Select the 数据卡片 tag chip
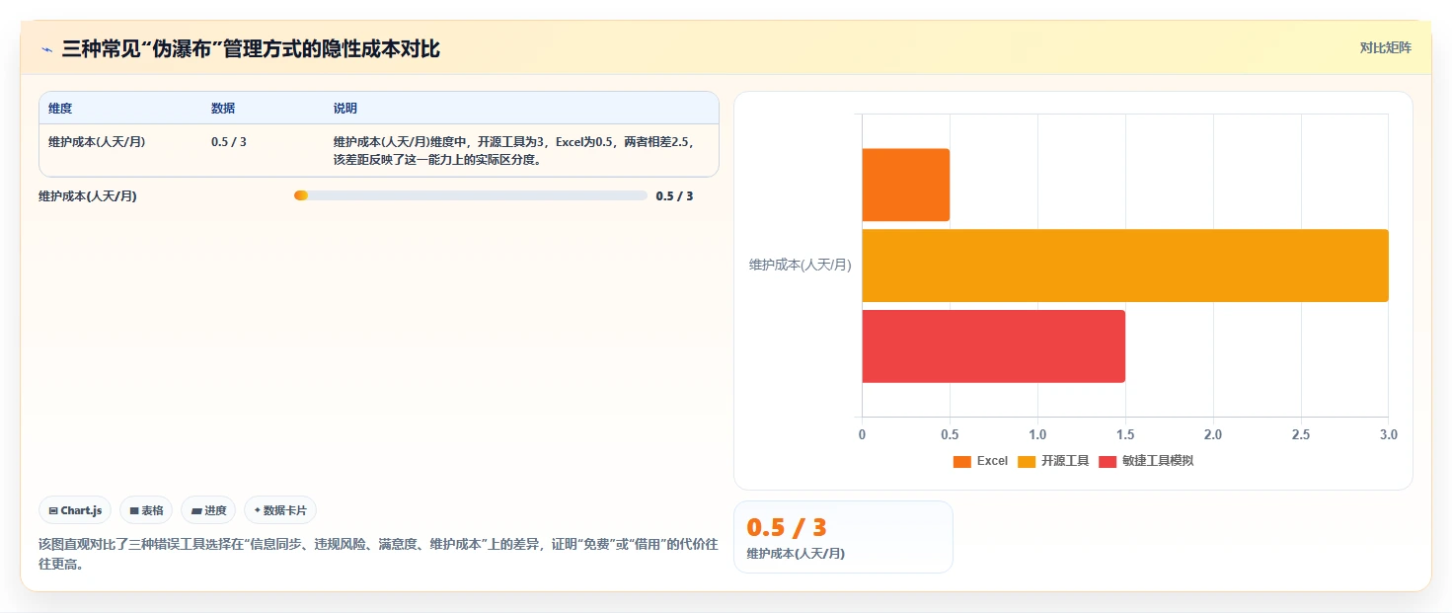Viewport: 1452px width, 613px height. pyautogui.click(x=280, y=510)
